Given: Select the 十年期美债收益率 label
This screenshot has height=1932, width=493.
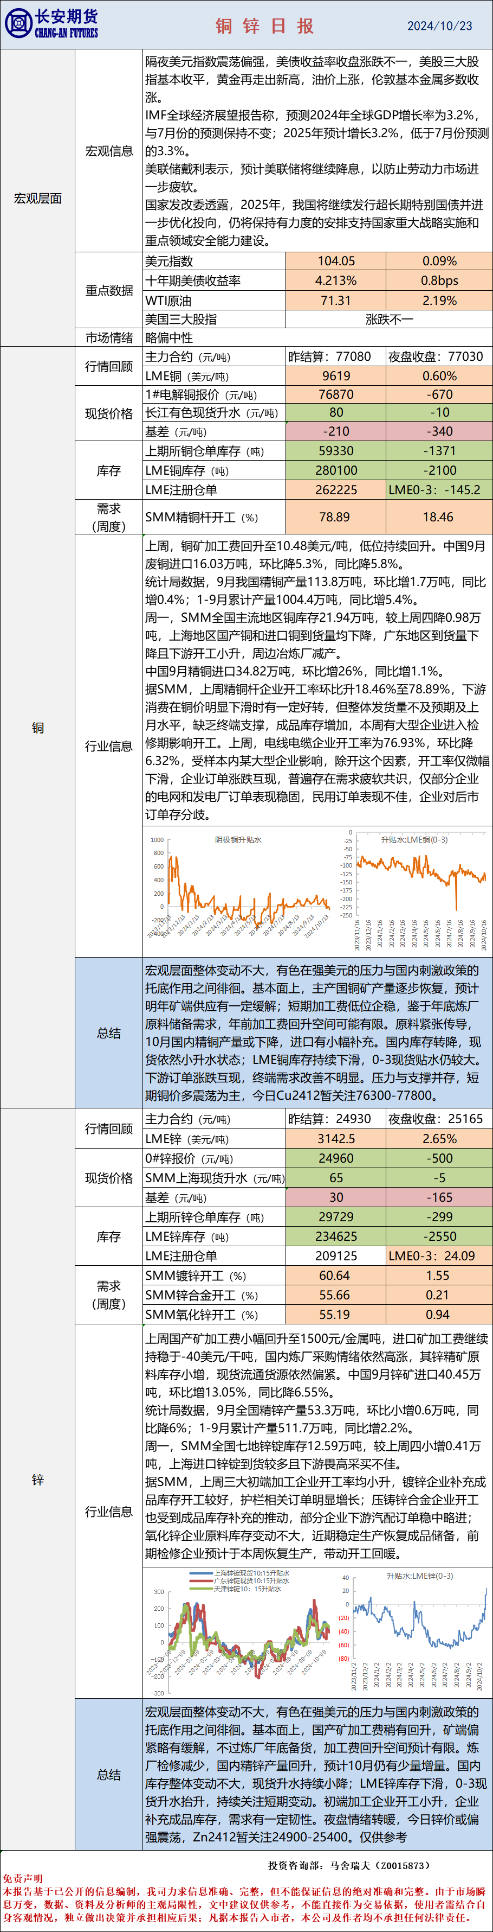Looking at the screenshot, I should click(193, 280).
